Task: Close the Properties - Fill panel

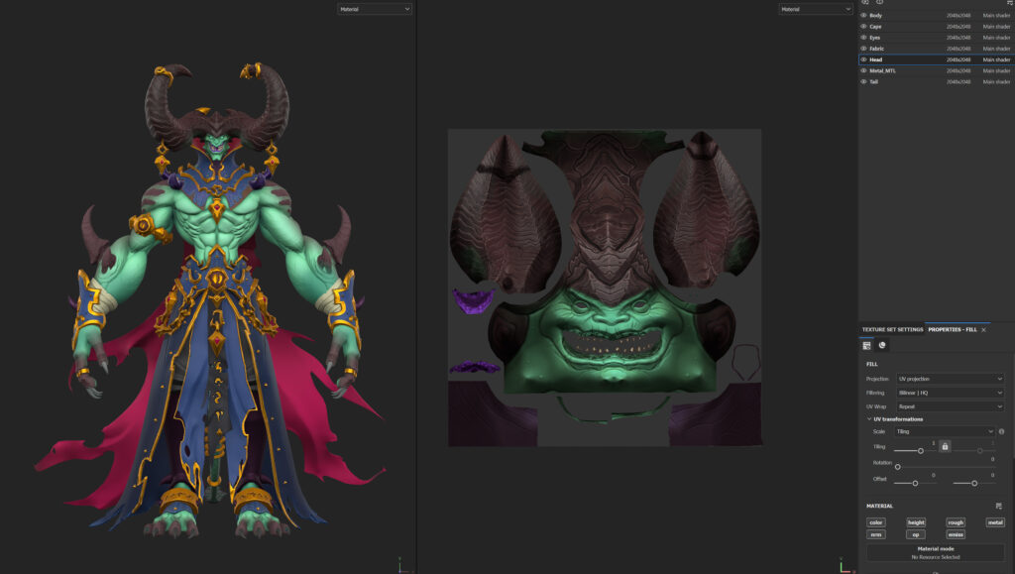Action: (984, 329)
